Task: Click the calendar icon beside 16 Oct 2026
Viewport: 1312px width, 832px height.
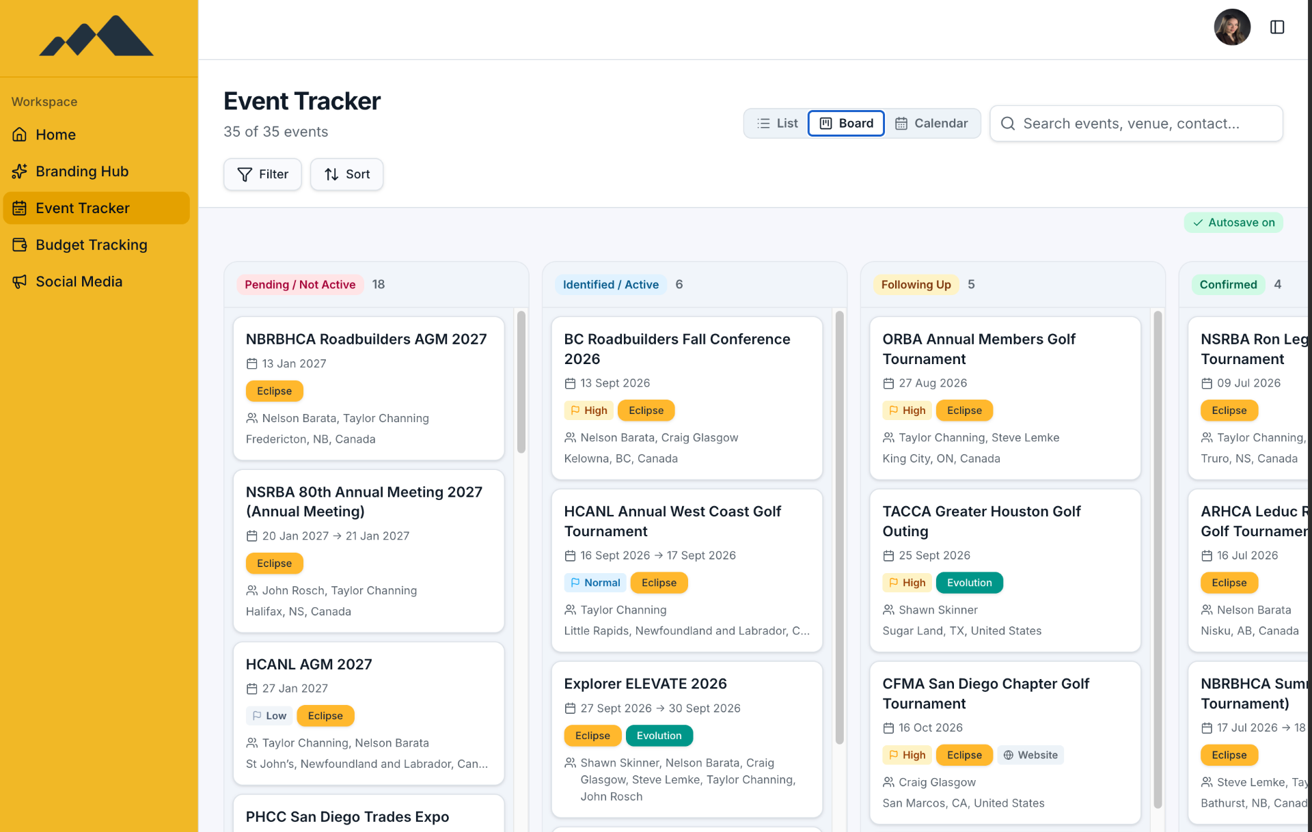Action: tap(888, 728)
